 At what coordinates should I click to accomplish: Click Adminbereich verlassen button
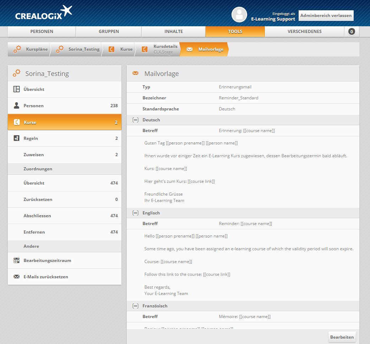pyautogui.click(x=326, y=16)
